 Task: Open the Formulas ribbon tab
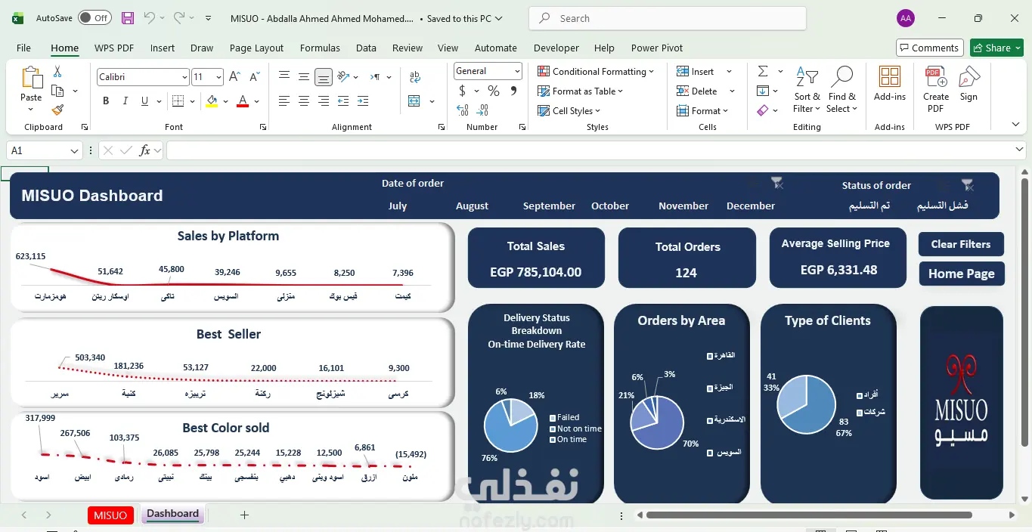[320, 48]
